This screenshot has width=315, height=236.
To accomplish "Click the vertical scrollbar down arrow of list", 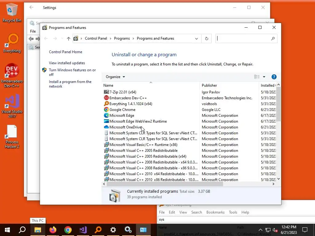I will click(278, 179).
